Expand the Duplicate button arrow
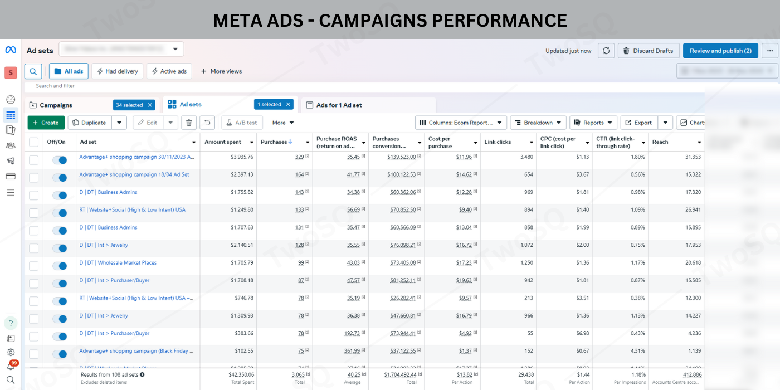This screenshot has width=780, height=390. (x=119, y=123)
